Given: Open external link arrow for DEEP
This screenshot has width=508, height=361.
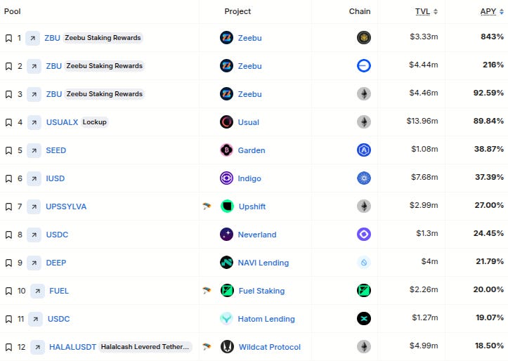Looking at the screenshot, I should (x=34, y=263).
